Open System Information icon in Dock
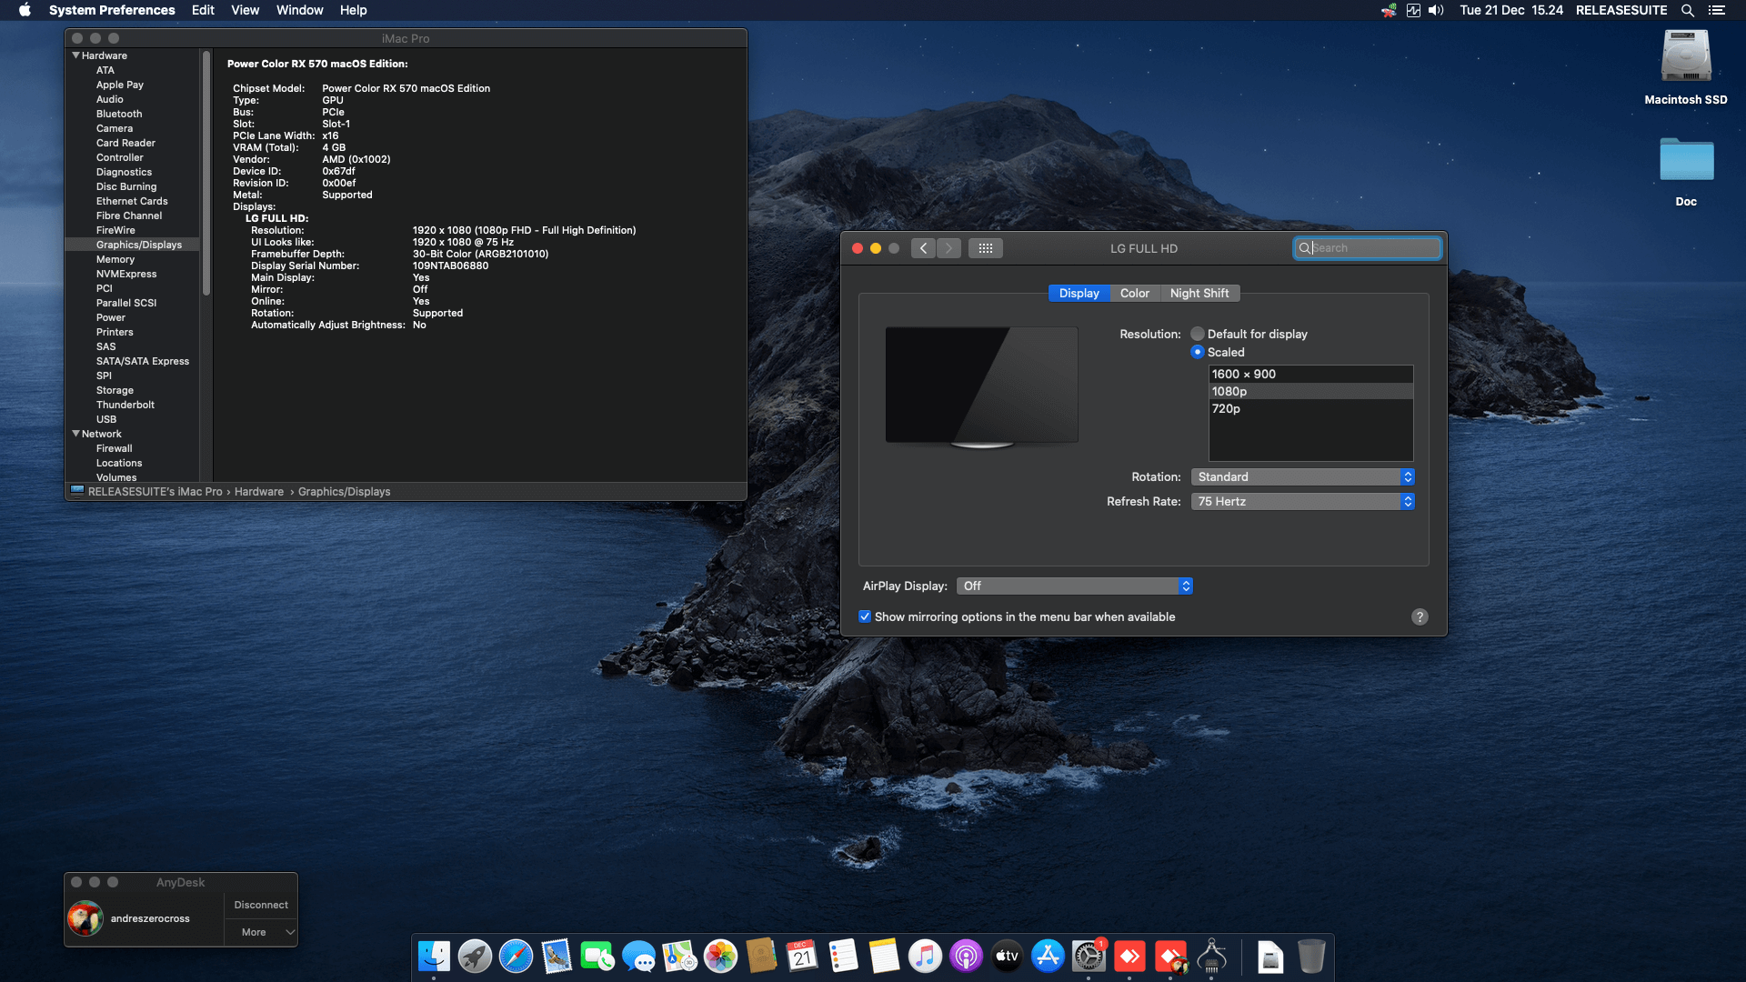This screenshot has height=982, width=1746. pyautogui.click(x=1211, y=957)
